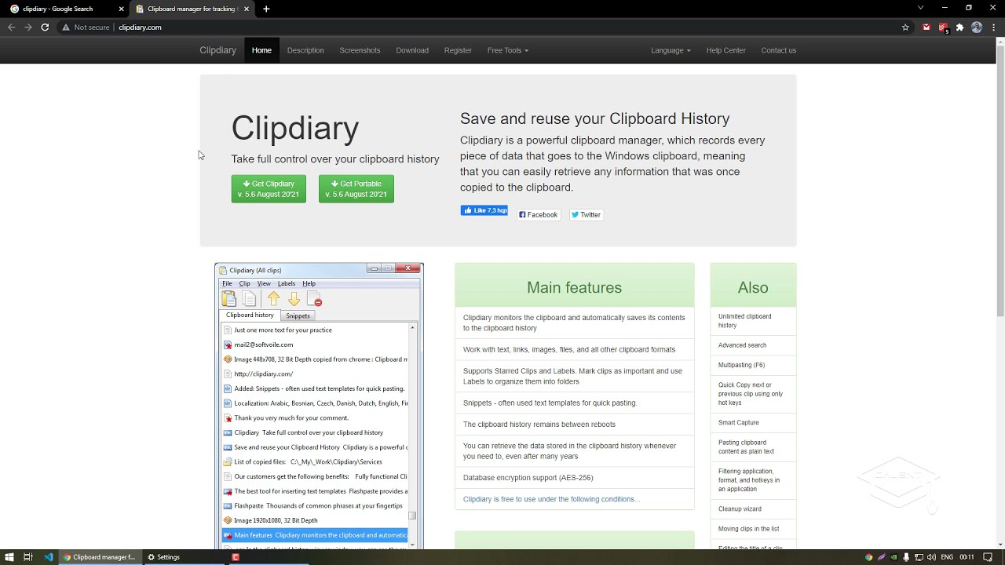Open the Windows Start button

point(9,557)
